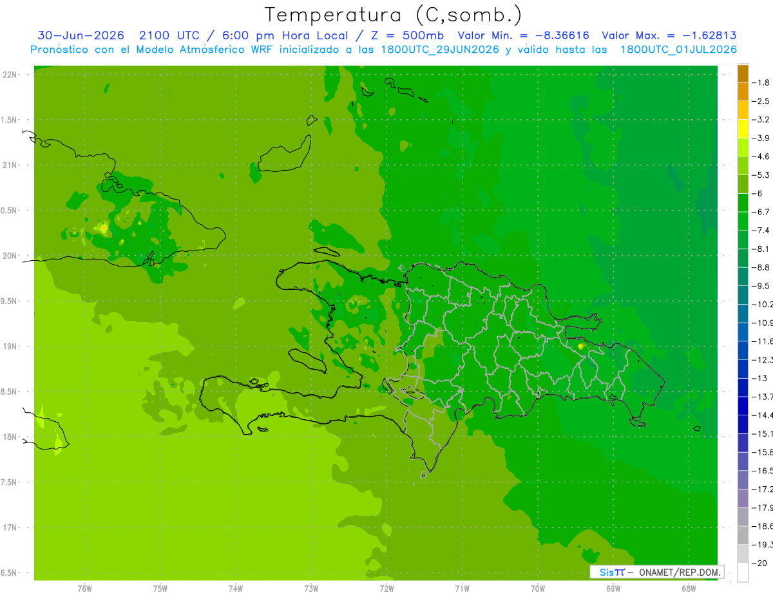The width and height of the screenshot is (773, 597).
Task: Click the "20N" latitude axis label
Action: tap(9, 256)
